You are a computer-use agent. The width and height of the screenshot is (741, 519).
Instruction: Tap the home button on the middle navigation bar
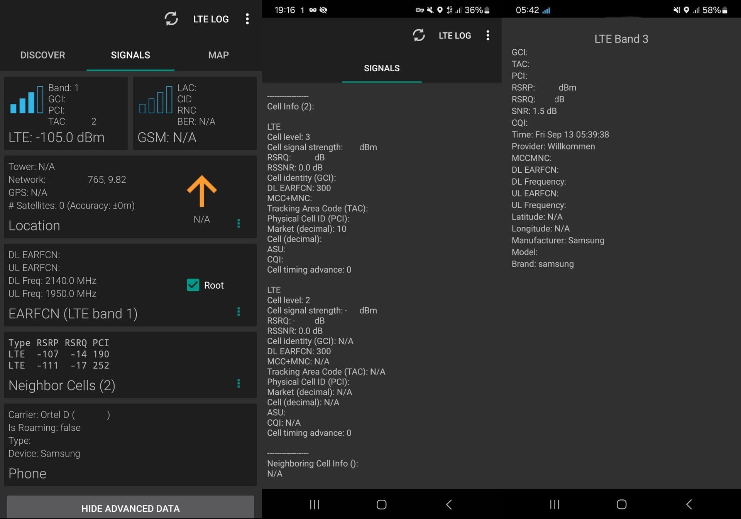click(x=381, y=504)
